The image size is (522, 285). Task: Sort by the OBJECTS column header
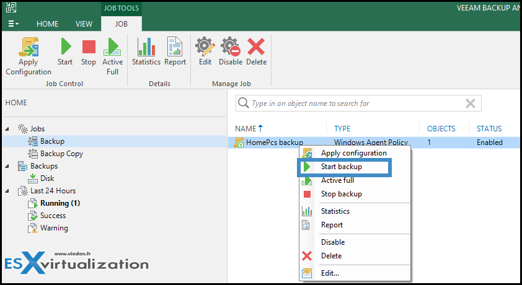tap(441, 129)
